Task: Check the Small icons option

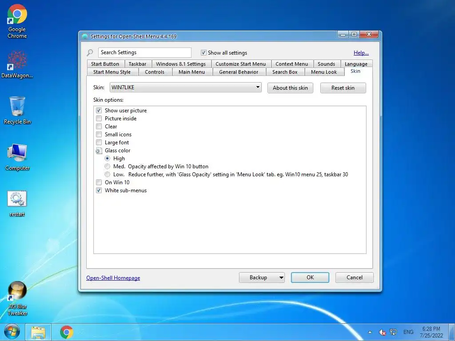Action: (x=99, y=135)
